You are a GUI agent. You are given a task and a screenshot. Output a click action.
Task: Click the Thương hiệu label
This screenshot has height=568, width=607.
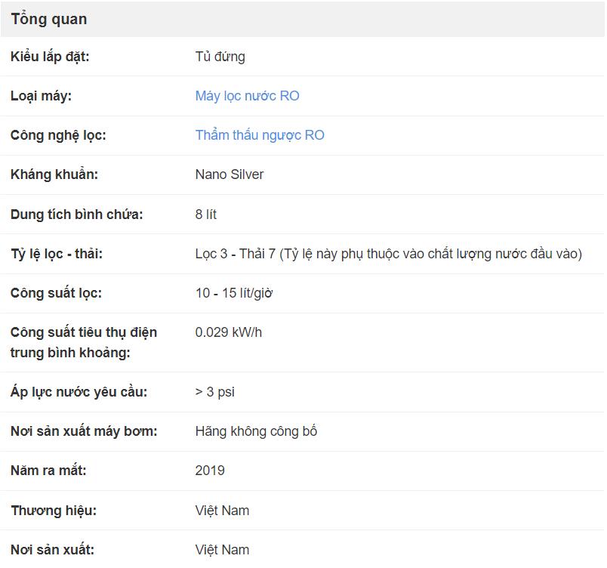[x=54, y=511]
